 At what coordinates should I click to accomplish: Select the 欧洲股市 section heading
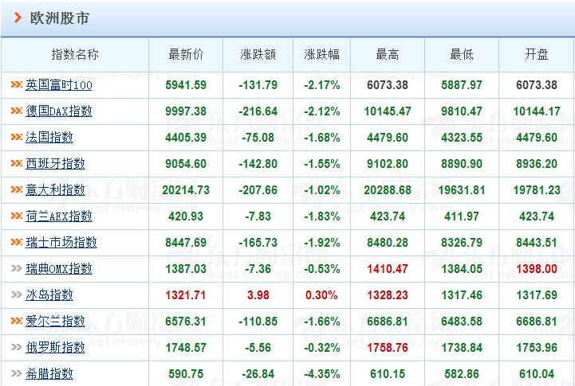tap(59, 18)
